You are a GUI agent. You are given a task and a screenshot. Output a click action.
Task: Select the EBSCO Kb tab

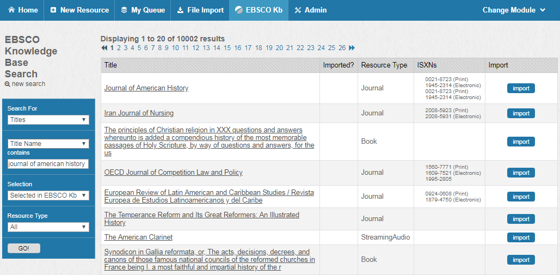click(259, 10)
